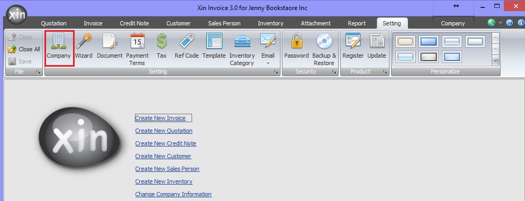Image resolution: width=525 pixels, height=201 pixels.
Task: Click the Create New Quotation link
Action: point(164,131)
